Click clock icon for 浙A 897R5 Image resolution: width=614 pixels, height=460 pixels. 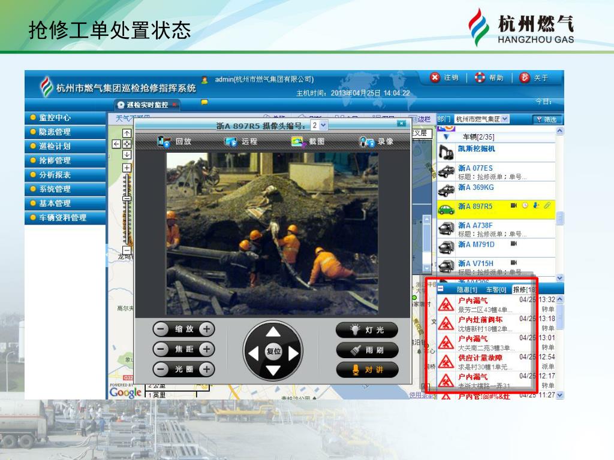click(525, 205)
